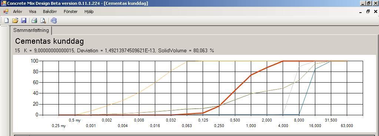Image resolution: width=379 pixels, height=136 pixels.
Task: Click the 0,032 x-axis label
Action: [x=171, y=120]
